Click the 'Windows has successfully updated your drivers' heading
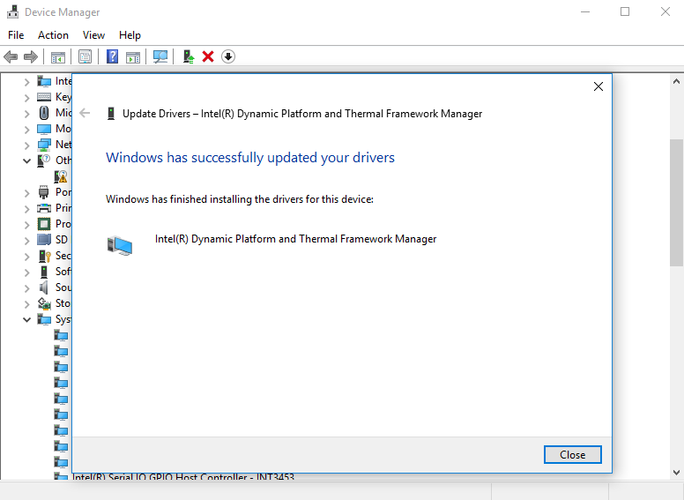Image resolution: width=684 pixels, height=500 pixels. [x=250, y=158]
